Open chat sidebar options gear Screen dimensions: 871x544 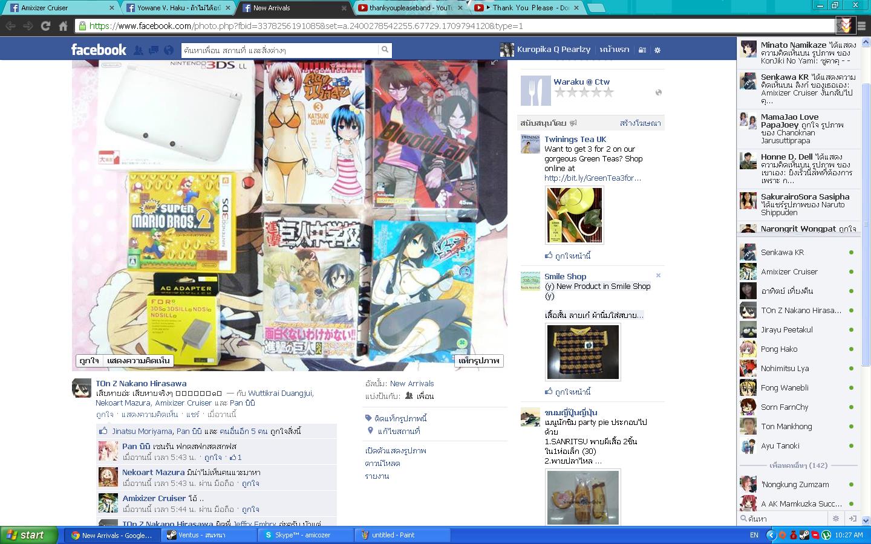pos(836,519)
